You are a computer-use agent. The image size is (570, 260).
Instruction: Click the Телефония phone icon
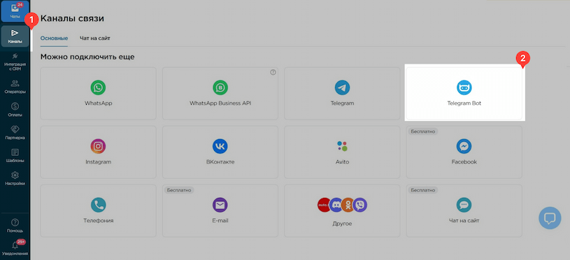pyautogui.click(x=98, y=205)
